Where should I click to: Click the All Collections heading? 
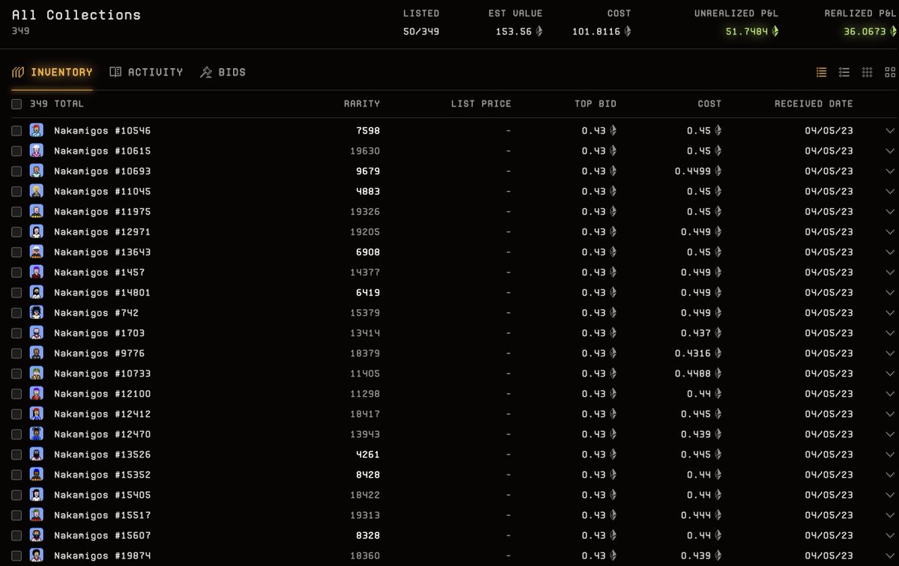76,15
